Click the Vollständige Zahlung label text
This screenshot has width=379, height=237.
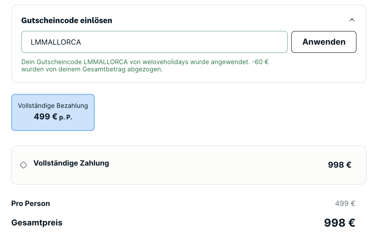coord(71,163)
